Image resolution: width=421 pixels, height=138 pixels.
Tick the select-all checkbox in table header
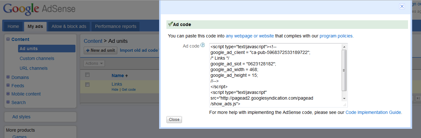click(87, 75)
